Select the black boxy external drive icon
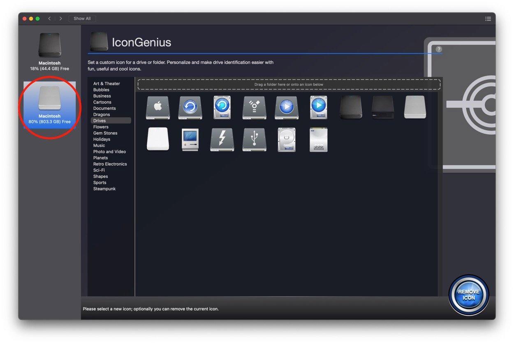514x344 pixels. 382,107
